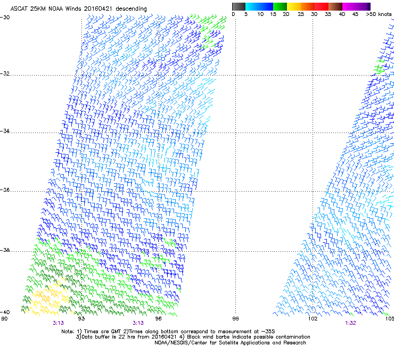Click the '20' label under the color scale
394x346 pixels.
click(286, 14)
